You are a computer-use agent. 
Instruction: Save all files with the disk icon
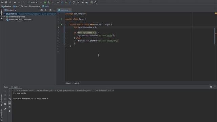(6, 2)
